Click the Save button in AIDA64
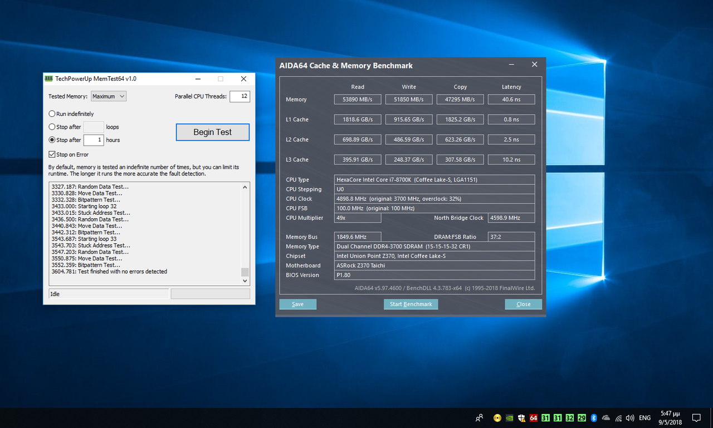The width and height of the screenshot is (713, 428). [298, 304]
